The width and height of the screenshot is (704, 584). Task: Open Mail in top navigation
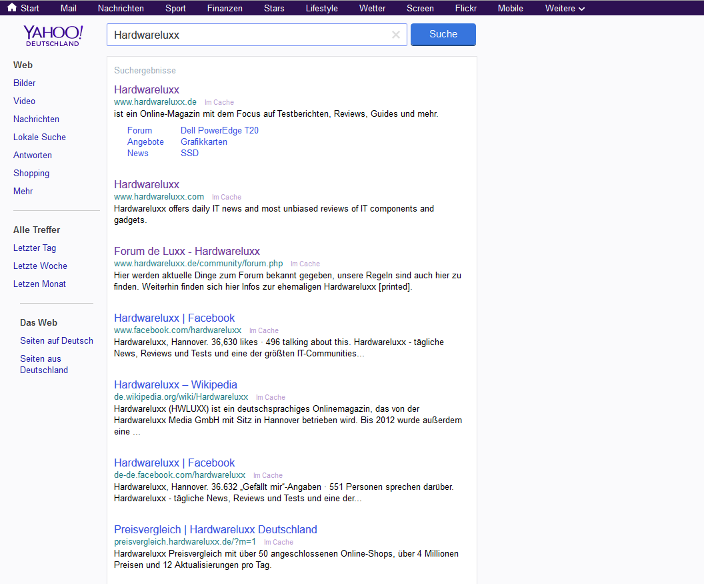click(x=68, y=8)
